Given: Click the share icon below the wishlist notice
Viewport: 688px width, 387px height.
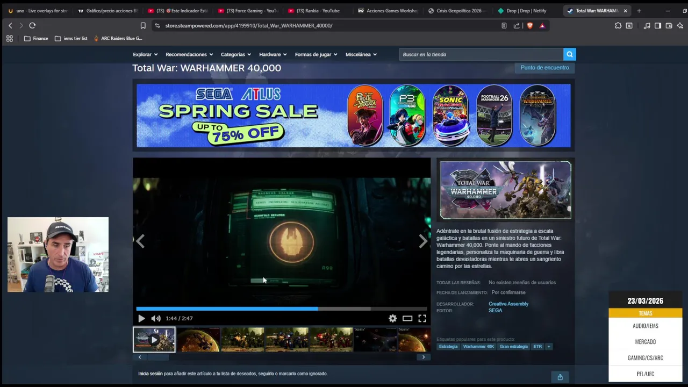Looking at the screenshot, I should tap(560, 377).
